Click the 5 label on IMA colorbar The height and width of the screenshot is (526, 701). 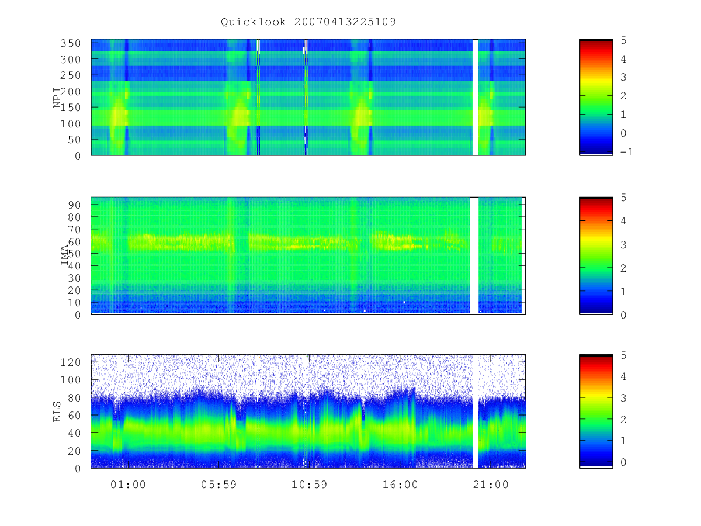pyautogui.click(x=623, y=198)
